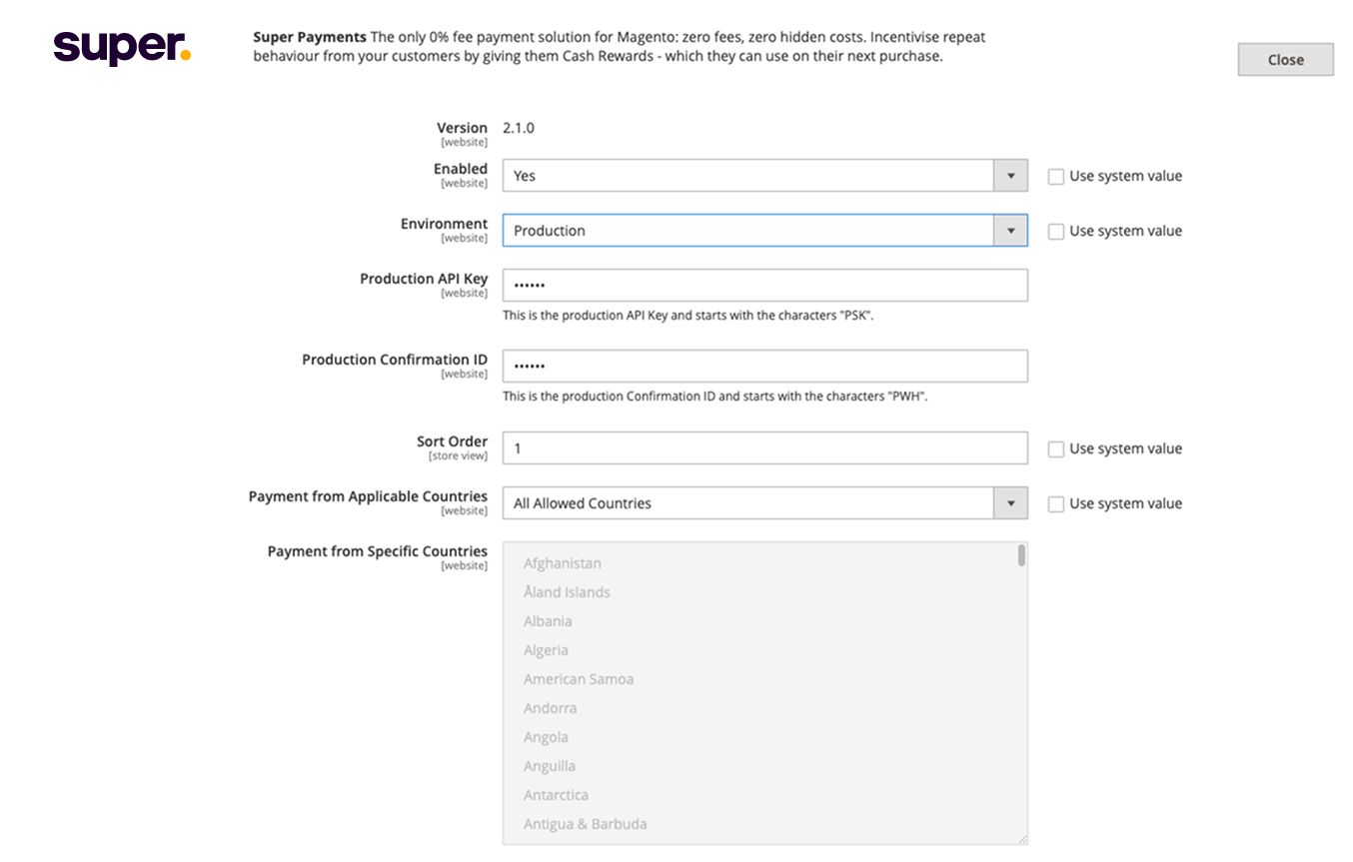
Task: Open the Environment dropdown showing Production
Action: 764,231
